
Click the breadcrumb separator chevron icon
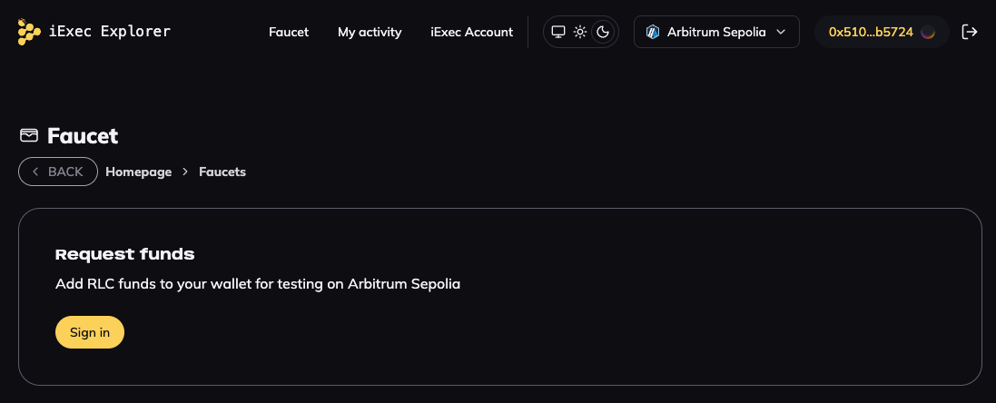[185, 172]
